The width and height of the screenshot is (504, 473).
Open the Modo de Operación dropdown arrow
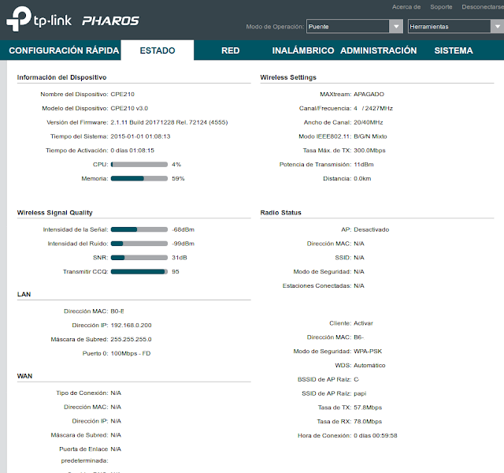click(396, 26)
